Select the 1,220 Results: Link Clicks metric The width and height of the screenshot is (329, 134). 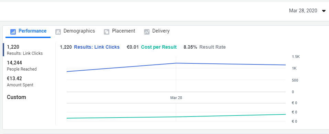coord(25,50)
